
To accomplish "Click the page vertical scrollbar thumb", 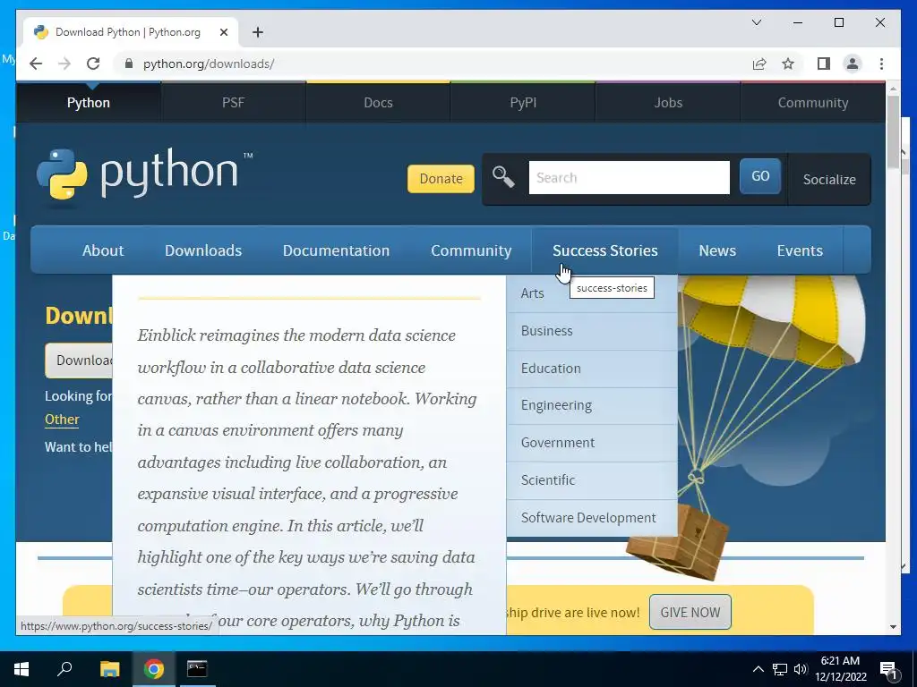I will tap(893, 131).
